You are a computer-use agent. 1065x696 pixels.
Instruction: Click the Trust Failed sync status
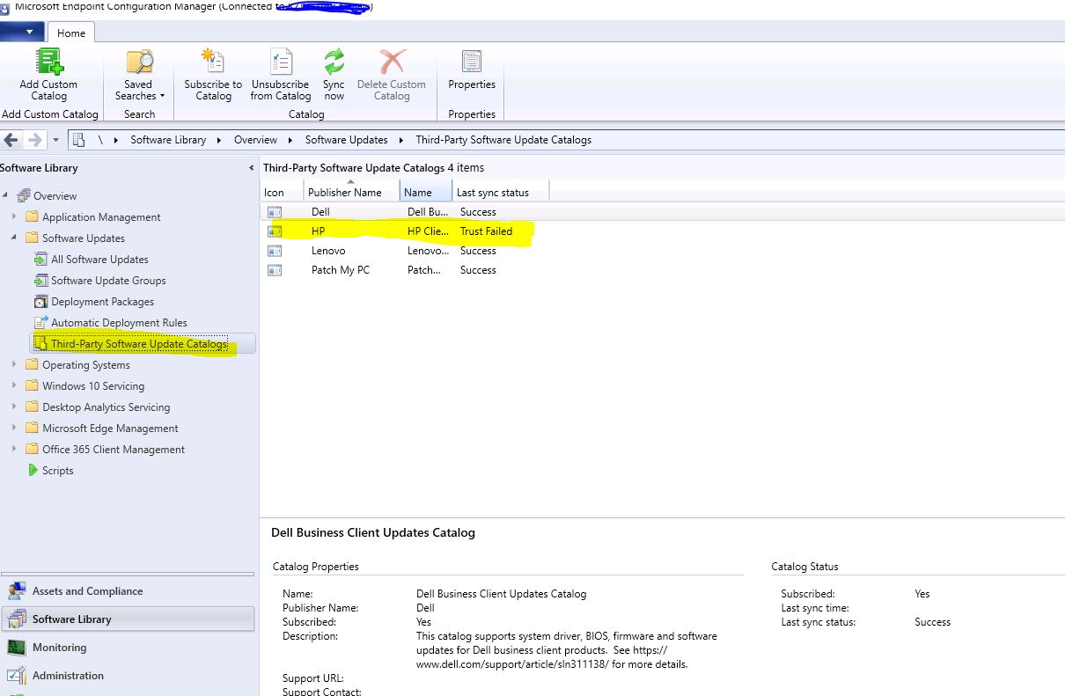486,231
